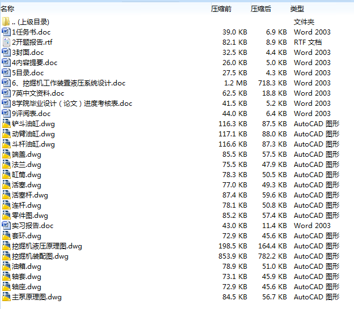Screen dimensions: 354x309
Task: Click the AutoCAD icon for 主泵原理图.dwg
Action: pyautogui.click(x=6, y=297)
